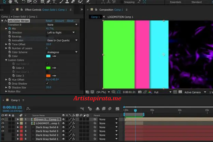Toggle visibility of Dark Gray Solid 4 layer
This screenshot has width=213, height=142.
point(3,127)
